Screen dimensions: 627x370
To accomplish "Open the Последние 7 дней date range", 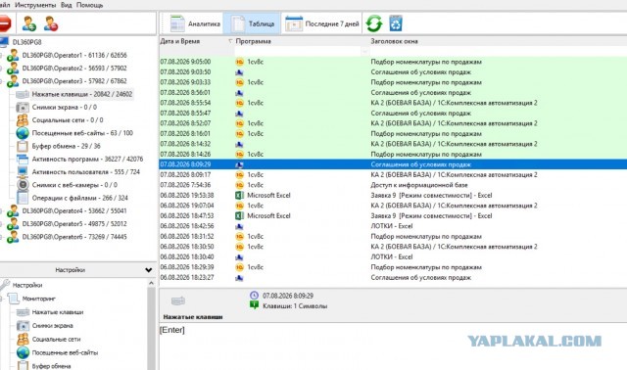I will [x=322, y=23].
